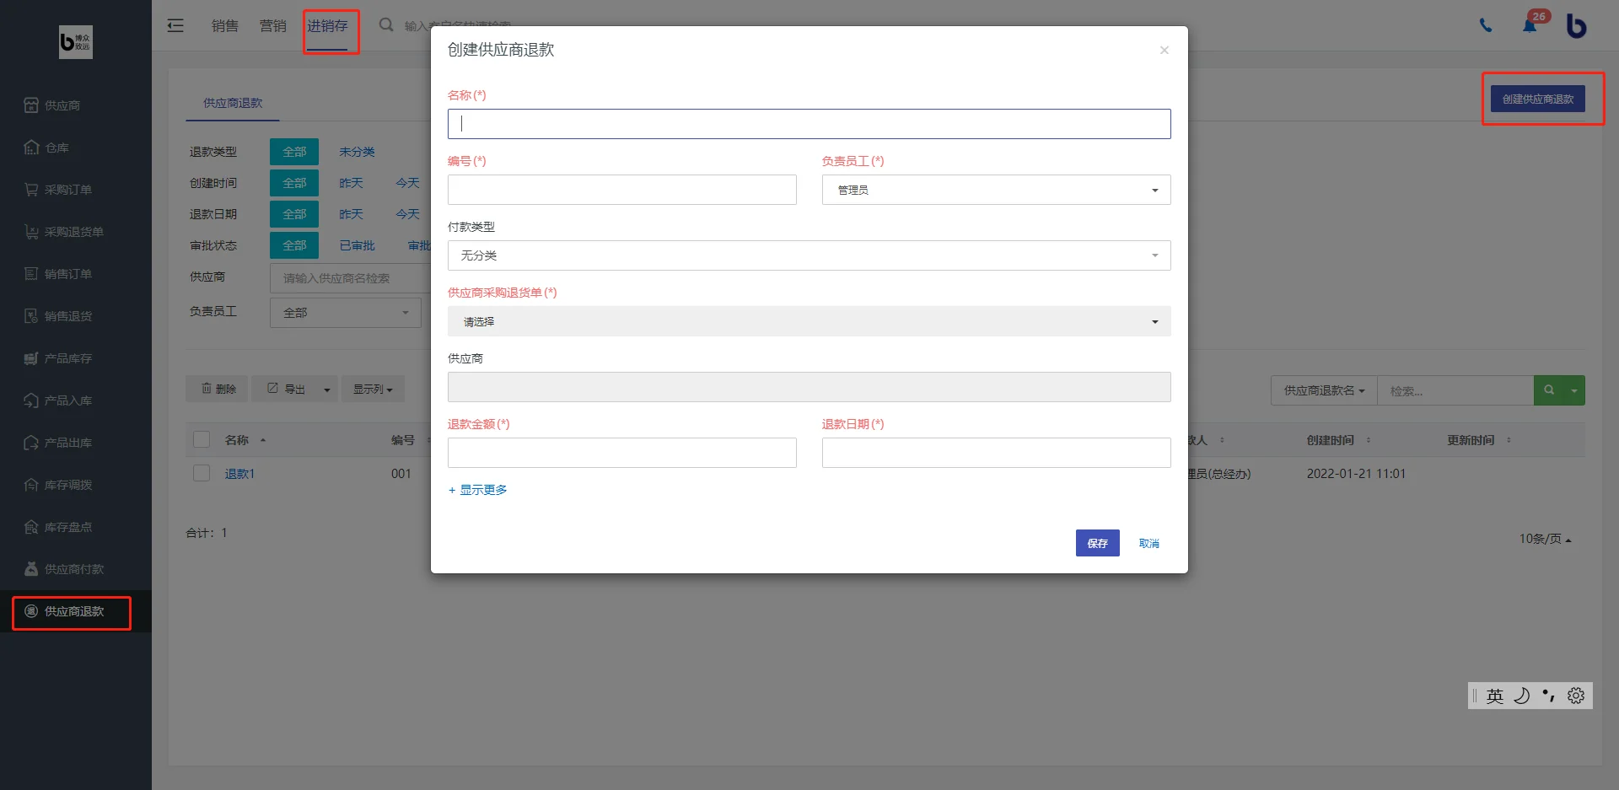Click the 名称 input field in dialog

coord(809,124)
